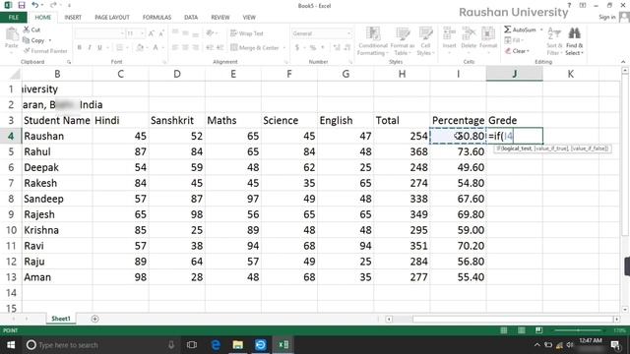Open the font color dropdown

coord(164,48)
